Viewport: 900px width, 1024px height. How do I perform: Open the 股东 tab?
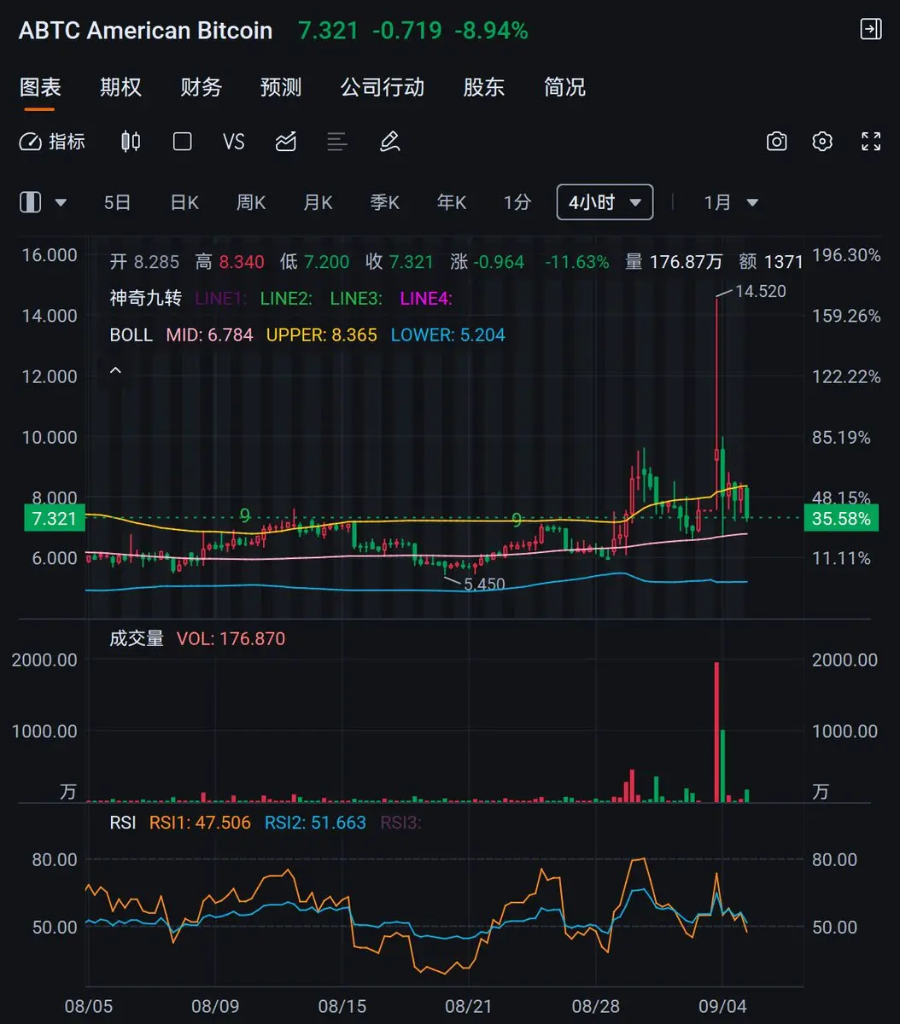(484, 87)
